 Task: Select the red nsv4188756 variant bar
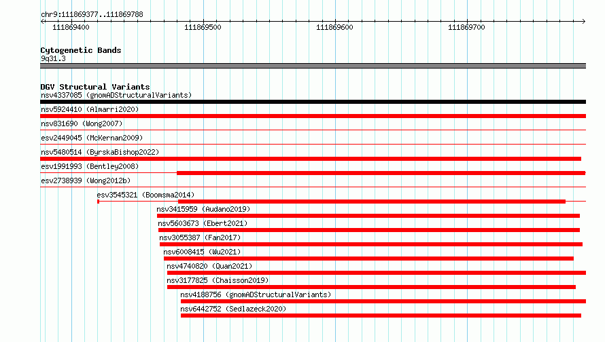[383, 301]
